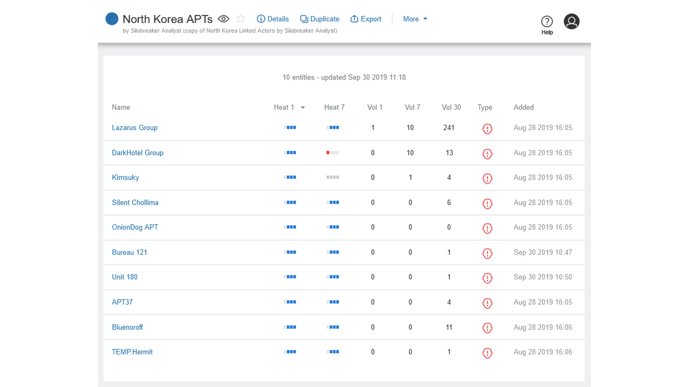Viewport: 689px width, 387px height.
Task: Duplicate this entity list
Action: point(320,19)
